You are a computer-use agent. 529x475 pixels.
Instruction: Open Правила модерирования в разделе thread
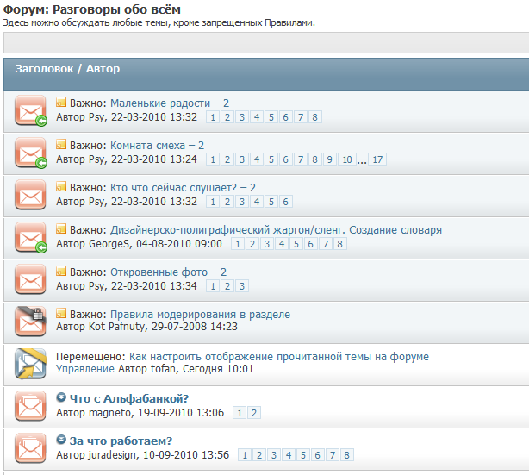tap(201, 314)
